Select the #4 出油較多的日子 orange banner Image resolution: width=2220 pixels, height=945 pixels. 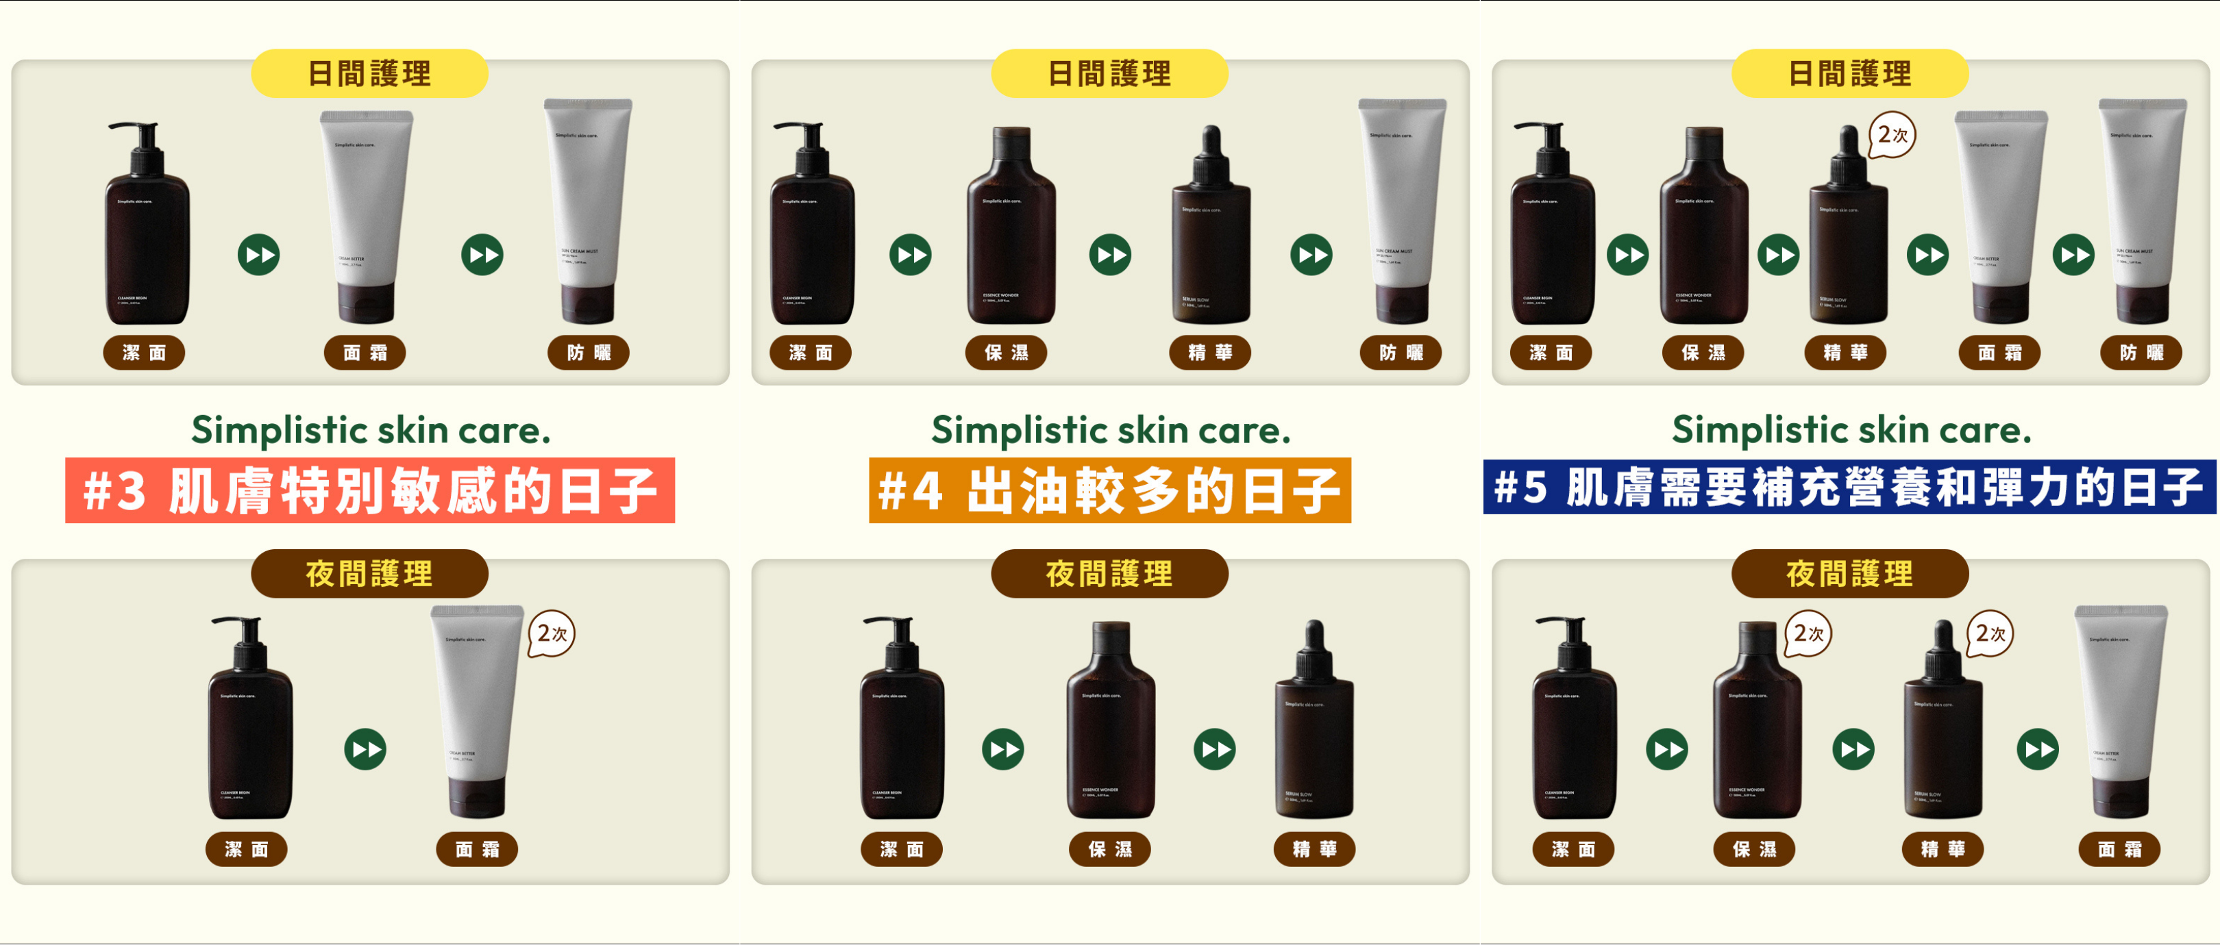1110,490
